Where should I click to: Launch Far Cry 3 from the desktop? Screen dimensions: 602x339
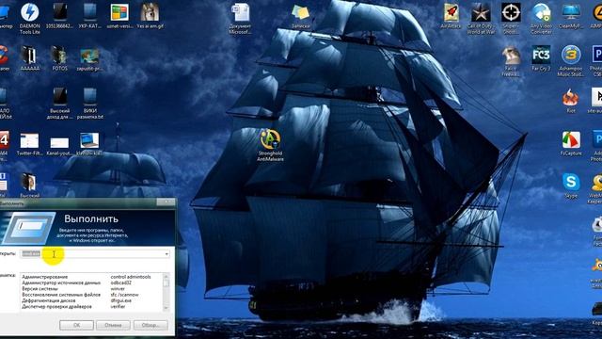(541, 58)
